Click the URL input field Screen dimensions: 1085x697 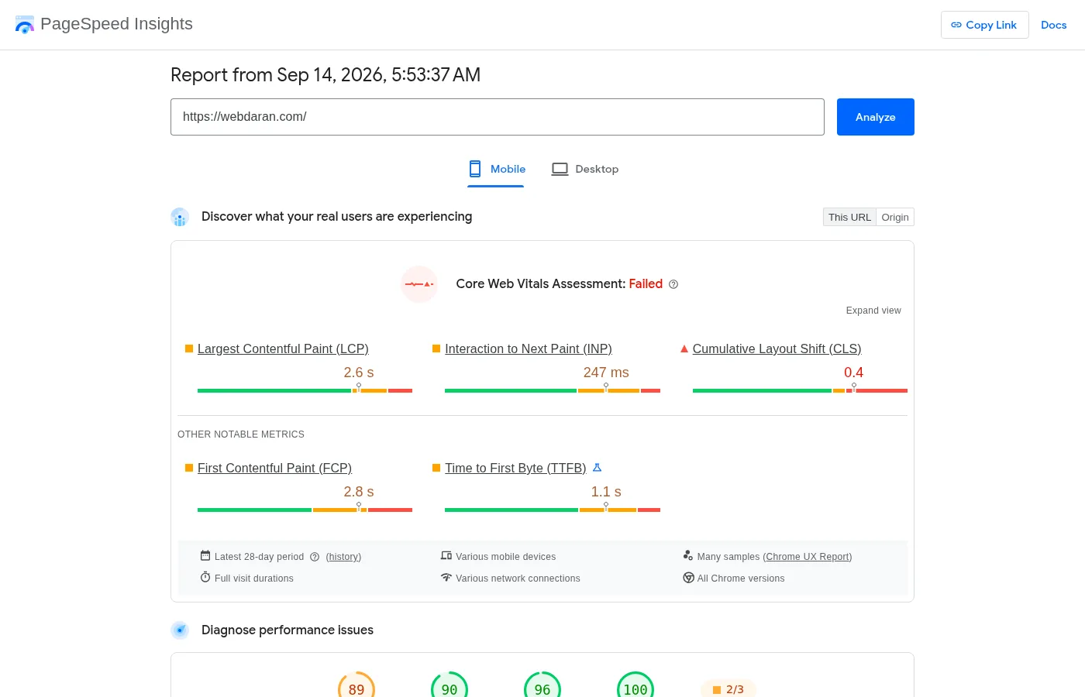pyautogui.click(x=498, y=117)
